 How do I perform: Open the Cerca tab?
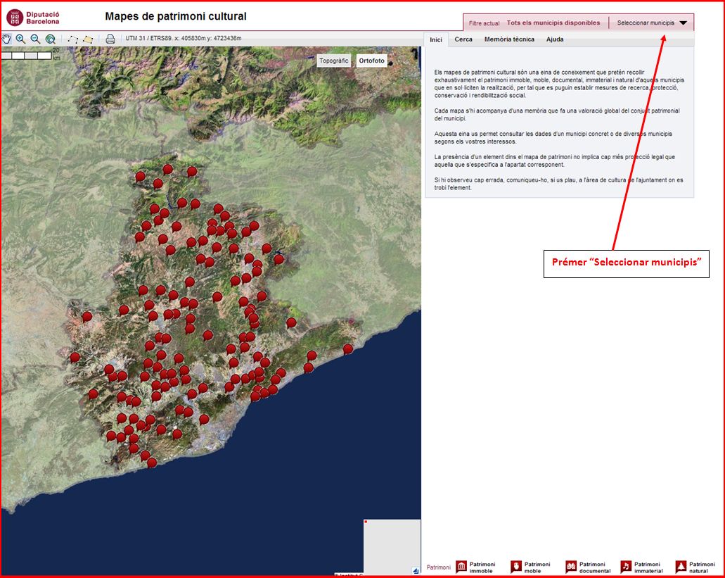tap(463, 39)
